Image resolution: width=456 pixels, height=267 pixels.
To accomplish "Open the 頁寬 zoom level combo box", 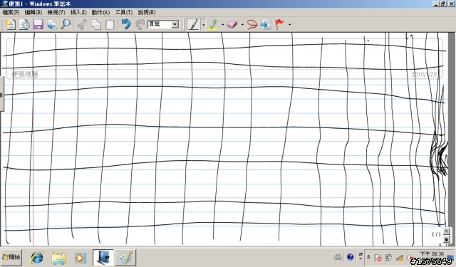I will click(163, 24).
